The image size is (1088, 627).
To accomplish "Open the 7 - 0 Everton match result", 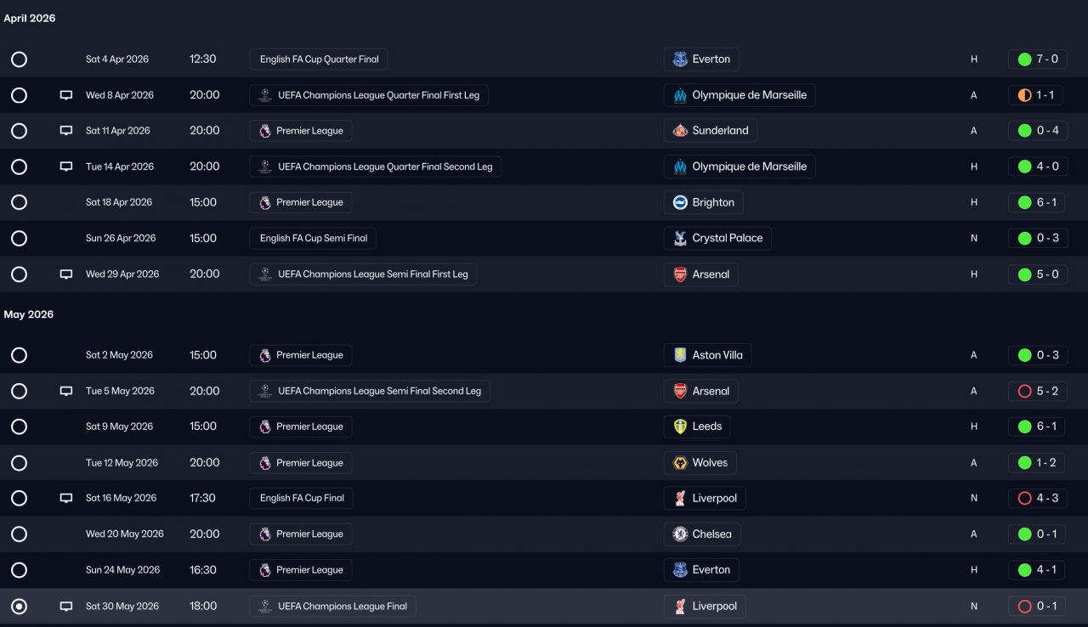I will click(1037, 59).
